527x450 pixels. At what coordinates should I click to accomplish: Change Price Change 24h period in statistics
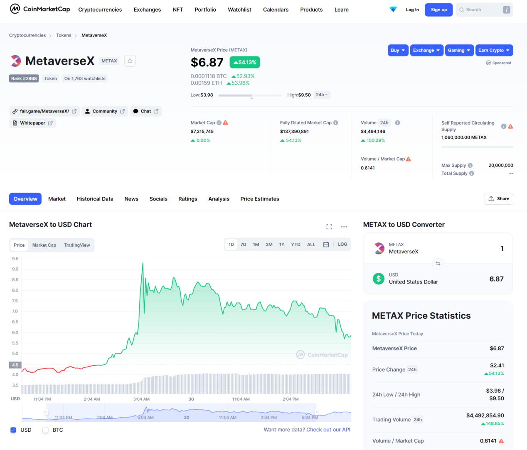tap(412, 369)
